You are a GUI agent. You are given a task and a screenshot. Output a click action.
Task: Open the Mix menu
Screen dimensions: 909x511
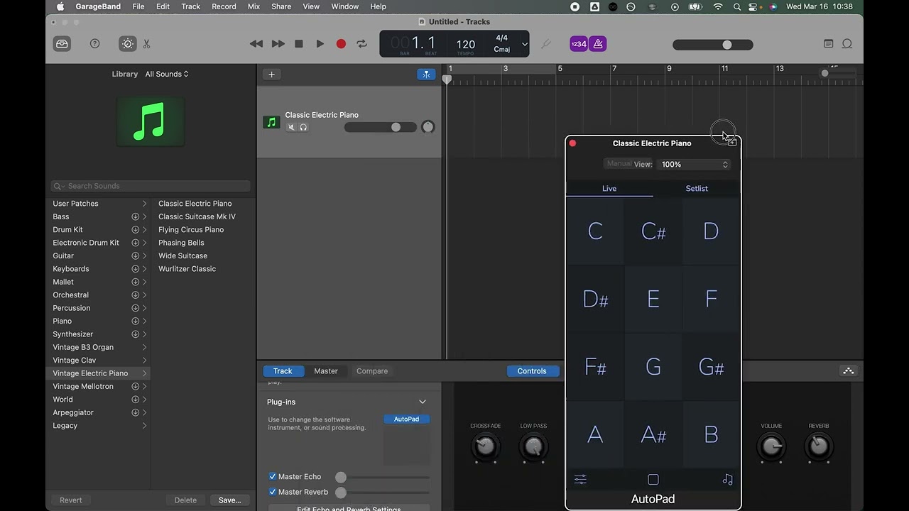coord(254,6)
